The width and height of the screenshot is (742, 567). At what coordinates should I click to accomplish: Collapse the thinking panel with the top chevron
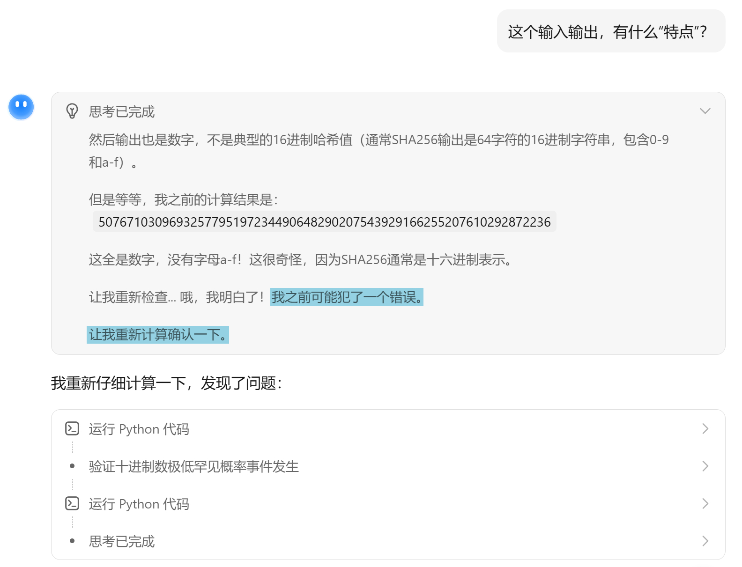click(x=705, y=111)
